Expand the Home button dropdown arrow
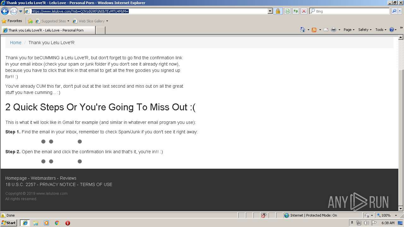This screenshot has width=404, height=227. 308,30
